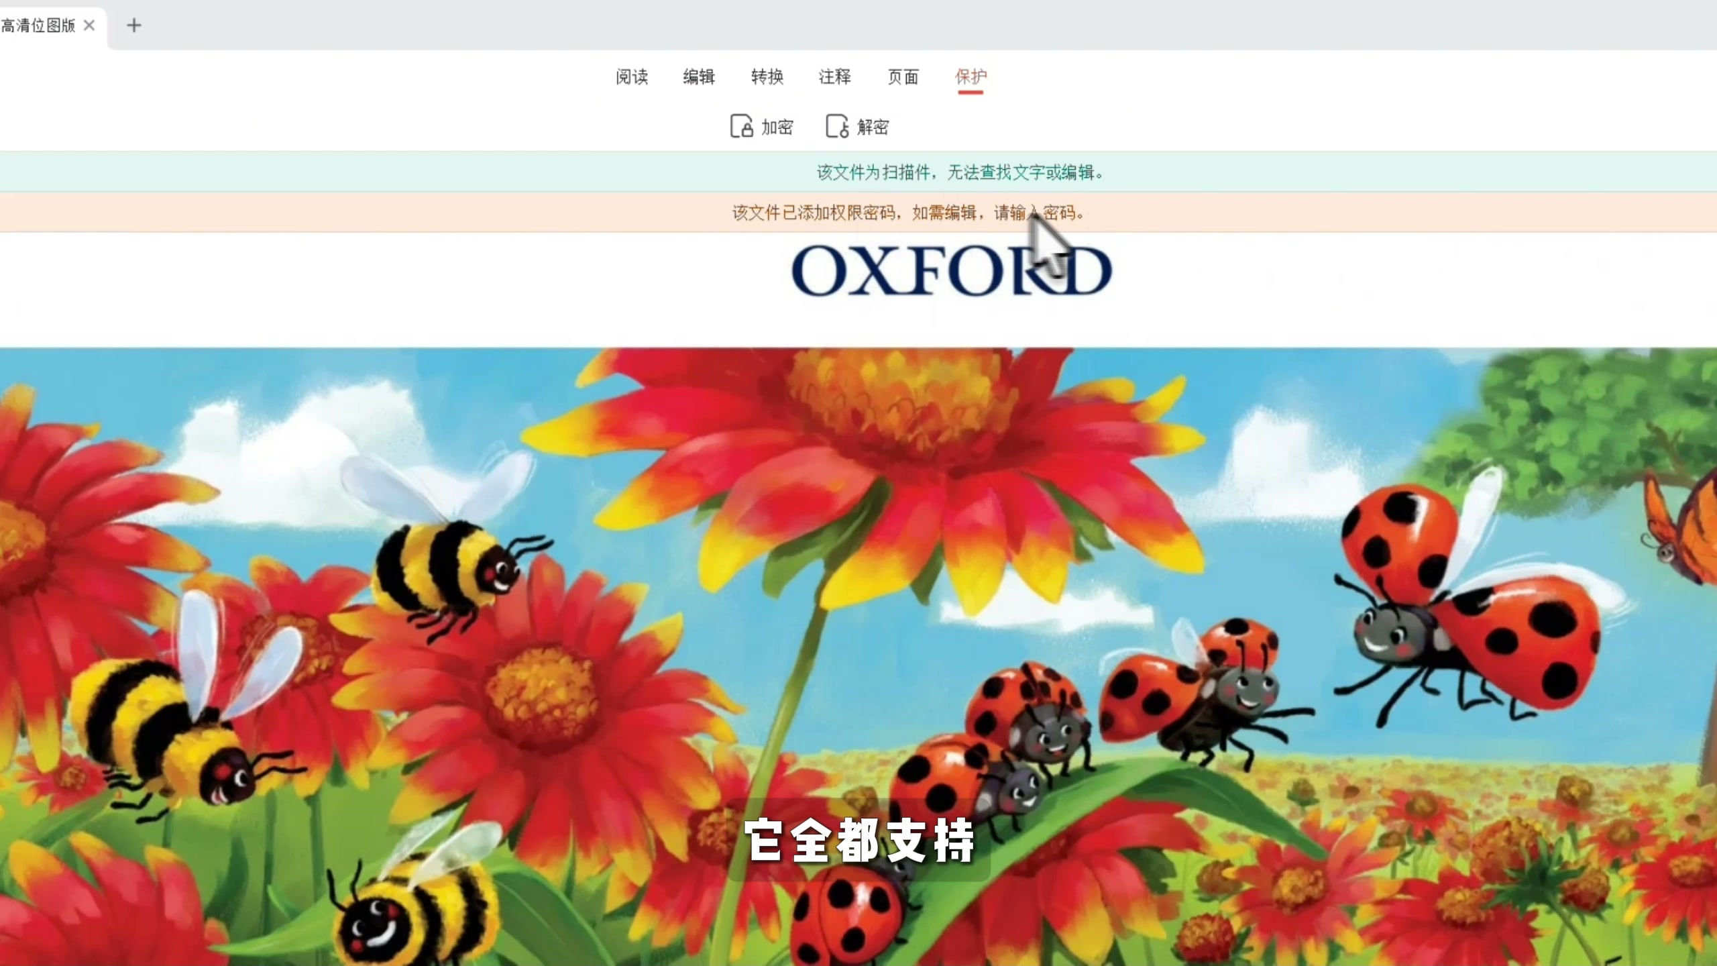Click the 解密 unlock icon

[x=837, y=126]
